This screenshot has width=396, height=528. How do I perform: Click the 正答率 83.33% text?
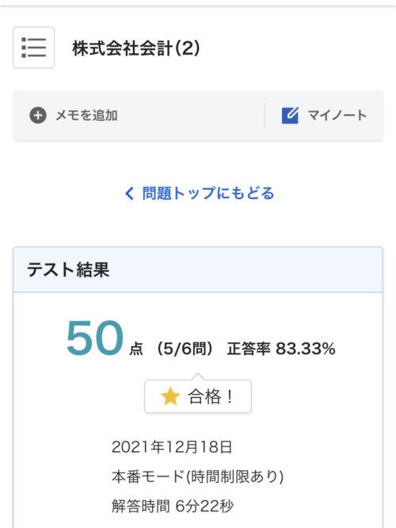click(281, 349)
